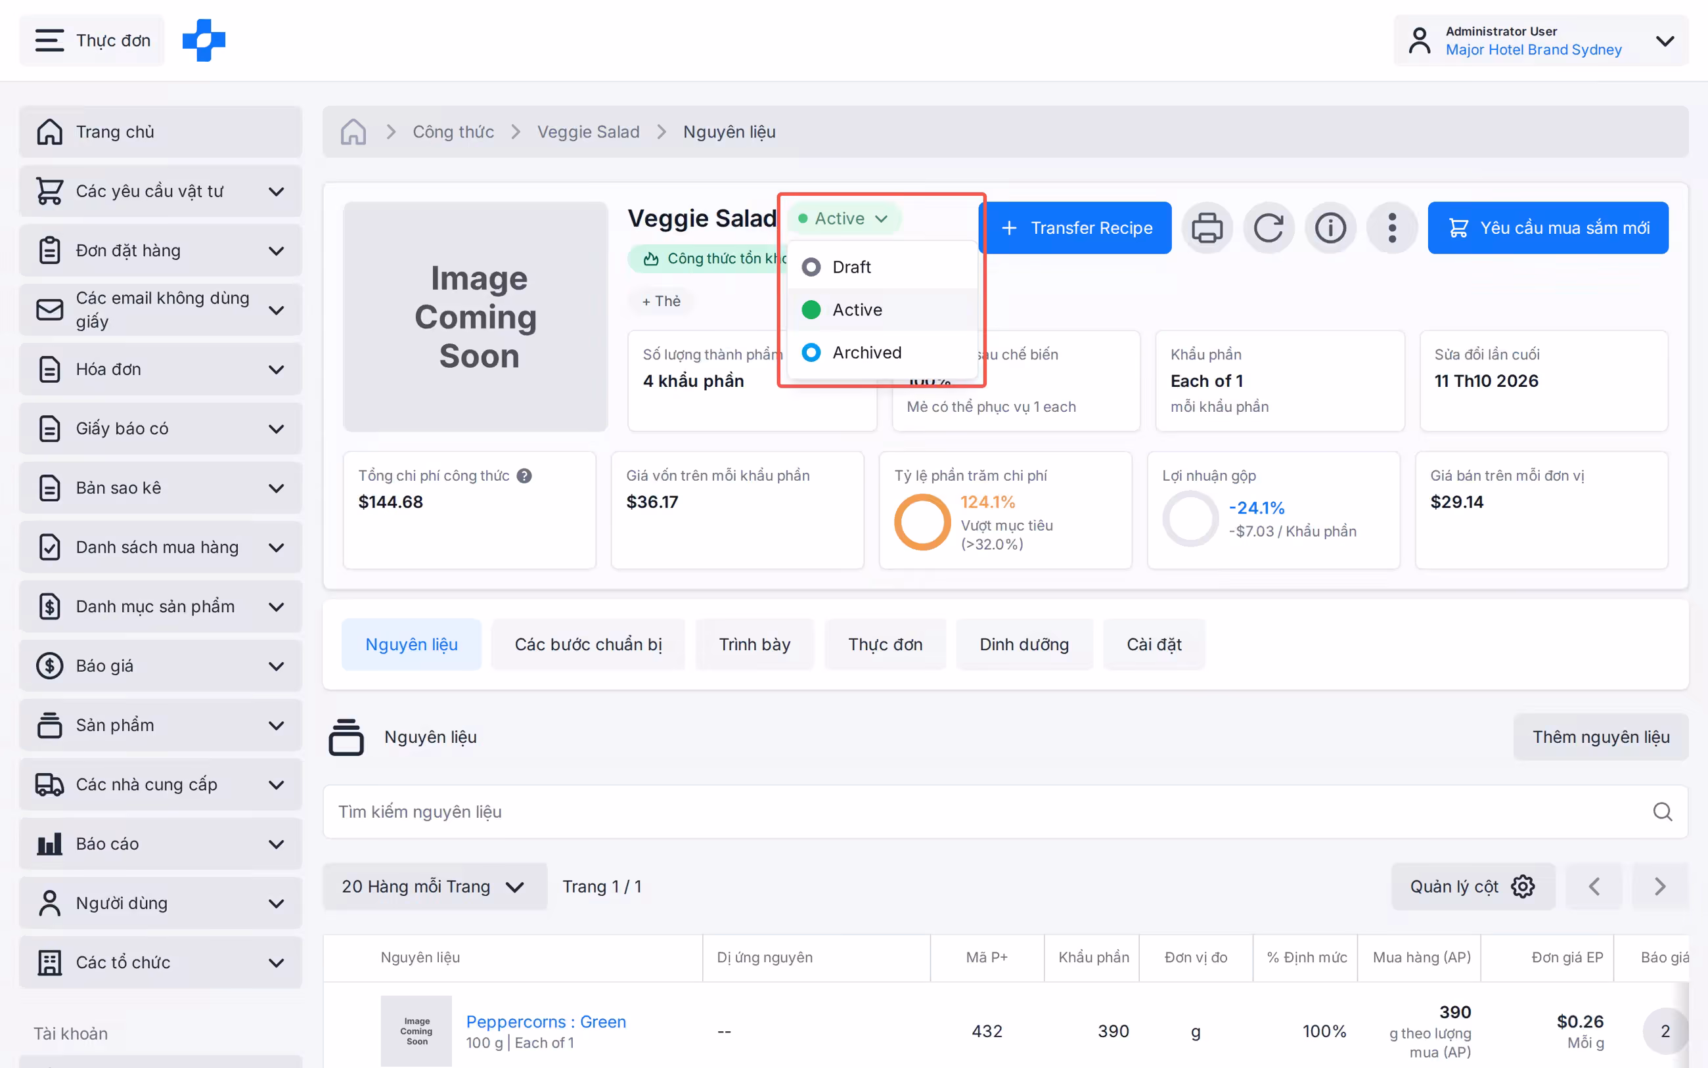The width and height of the screenshot is (1708, 1068).
Task: Open the Cài đặt tab
Action: 1154,645
